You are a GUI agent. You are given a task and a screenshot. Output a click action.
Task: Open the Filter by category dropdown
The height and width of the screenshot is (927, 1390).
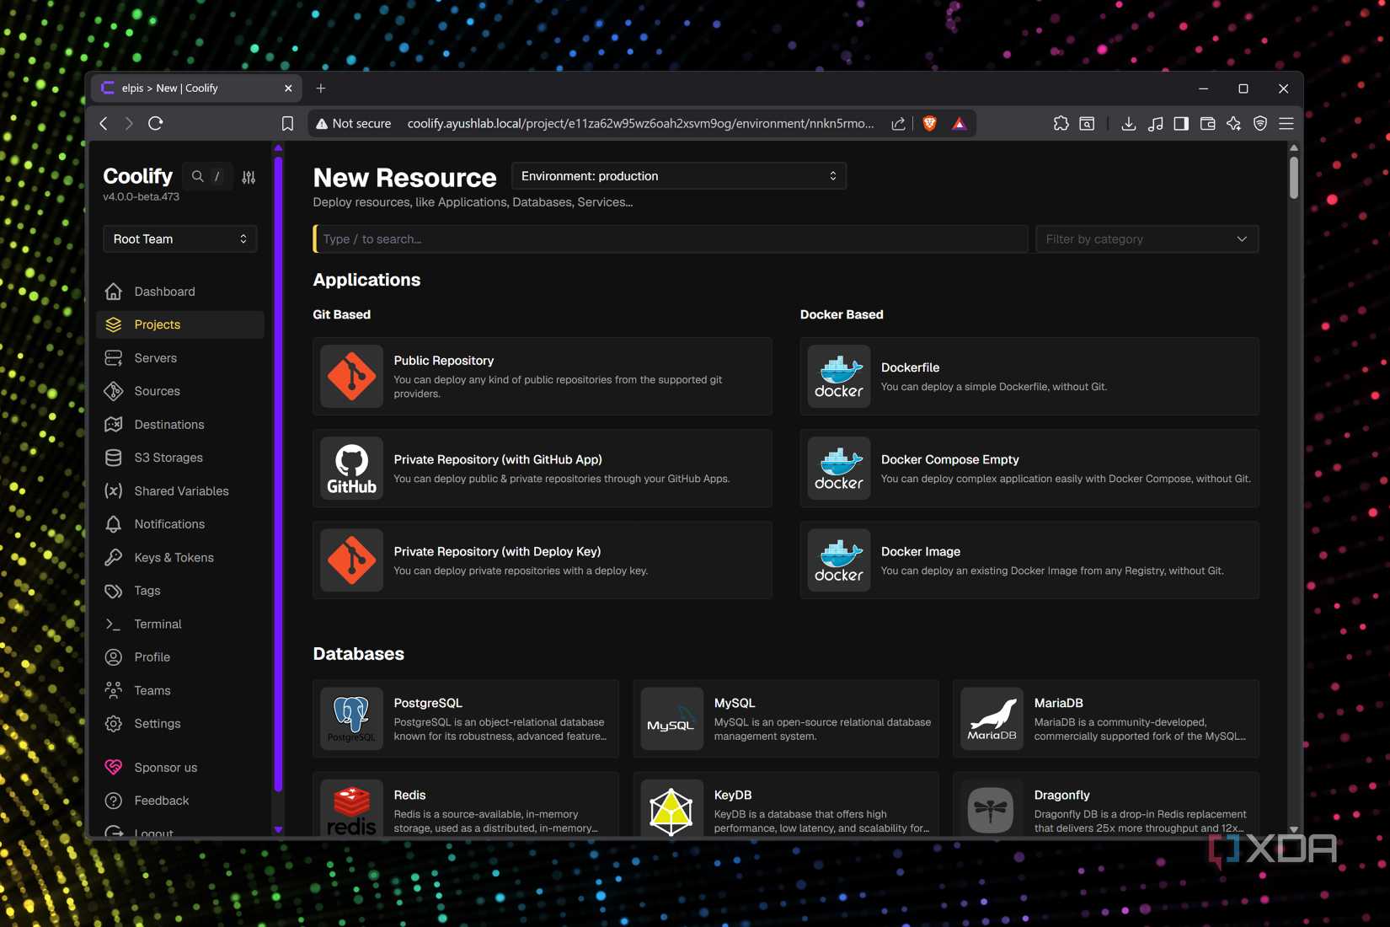point(1146,239)
